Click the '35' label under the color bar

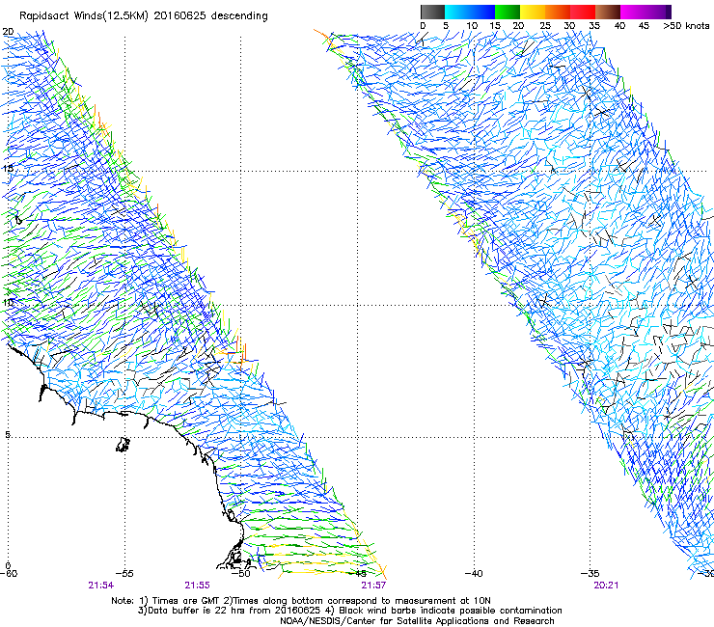[594, 26]
